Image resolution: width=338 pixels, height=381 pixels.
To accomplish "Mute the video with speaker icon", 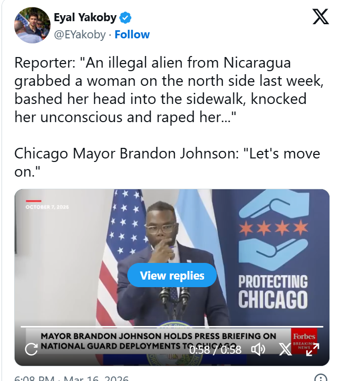I will tap(258, 350).
